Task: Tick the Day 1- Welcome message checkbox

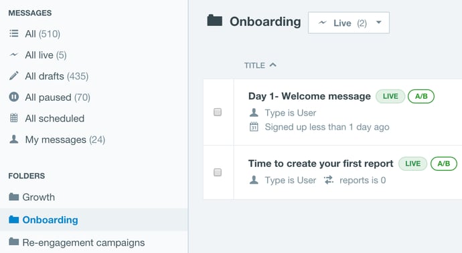Action: [x=218, y=112]
